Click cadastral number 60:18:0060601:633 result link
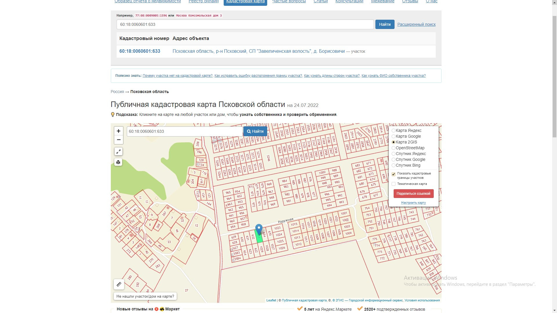The height and width of the screenshot is (313, 557). 140,51
